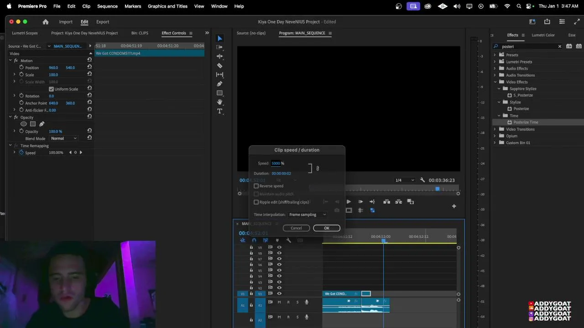The image size is (584, 328).
Task: Open the Export workspace
Action: click(x=103, y=22)
